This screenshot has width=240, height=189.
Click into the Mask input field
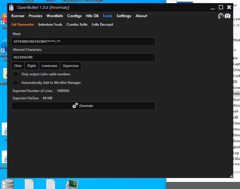[83, 41]
